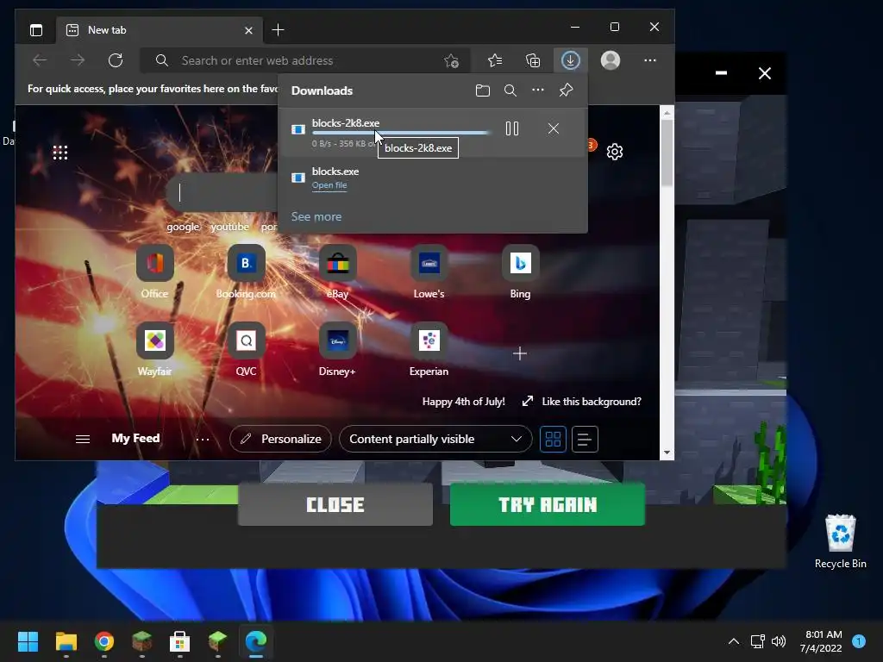Open a new browser tab

[279, 30]
